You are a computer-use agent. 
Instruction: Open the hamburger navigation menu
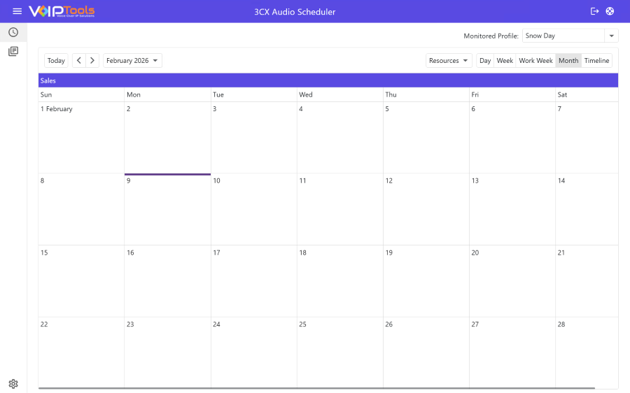tap(17, 11)
